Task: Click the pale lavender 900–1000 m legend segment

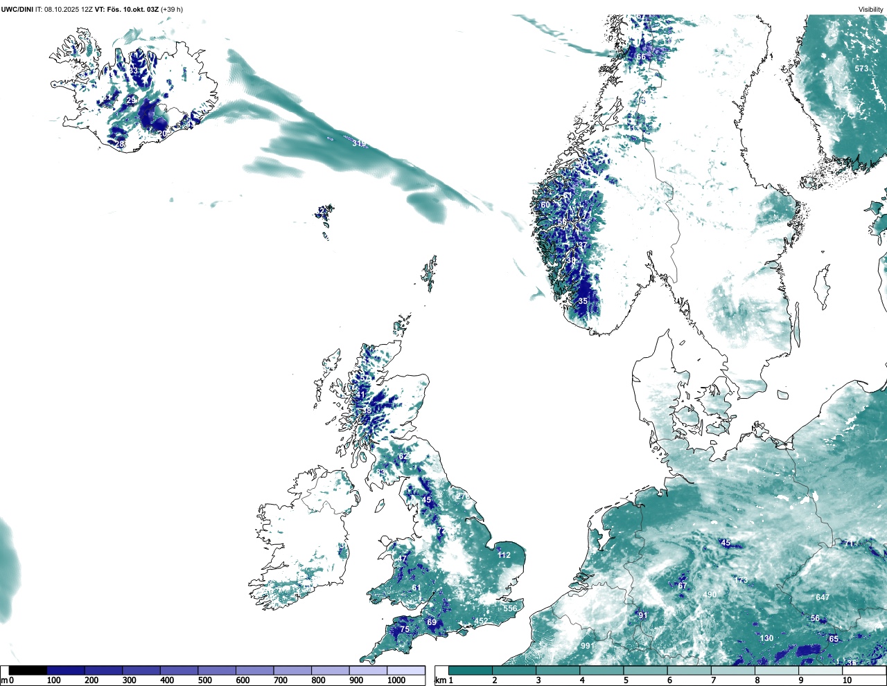Action: click(368, 670)
